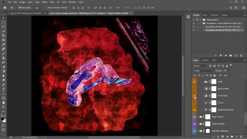Add a layer mask to layer

[x=223, y=137]
